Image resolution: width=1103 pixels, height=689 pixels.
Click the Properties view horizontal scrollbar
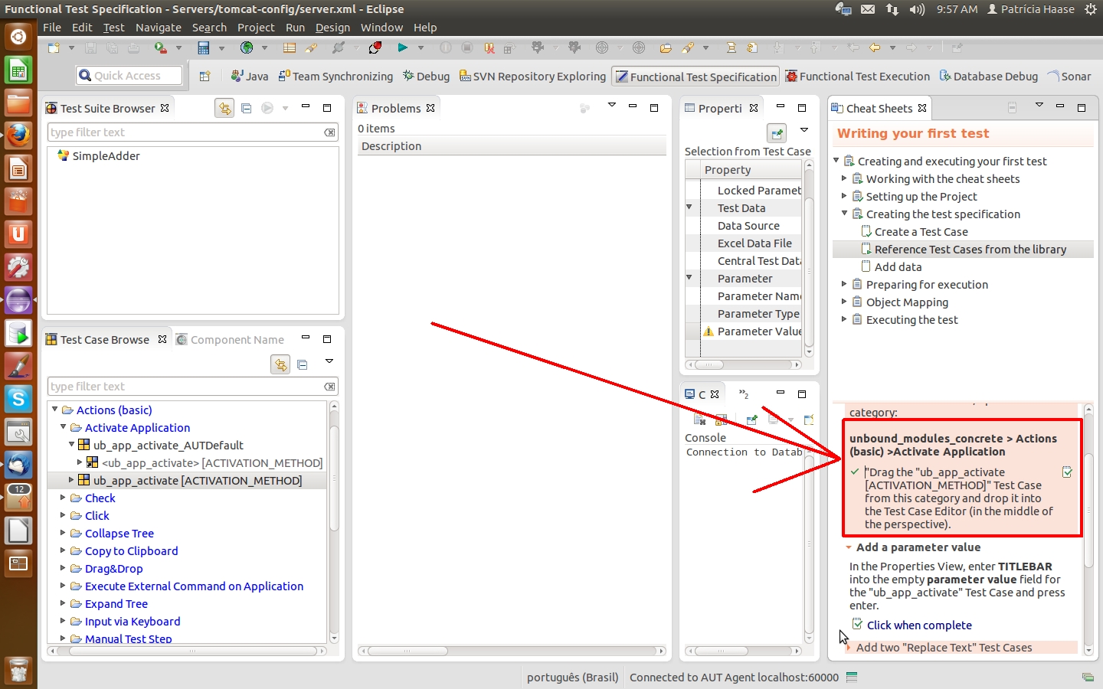pos(743,365)
